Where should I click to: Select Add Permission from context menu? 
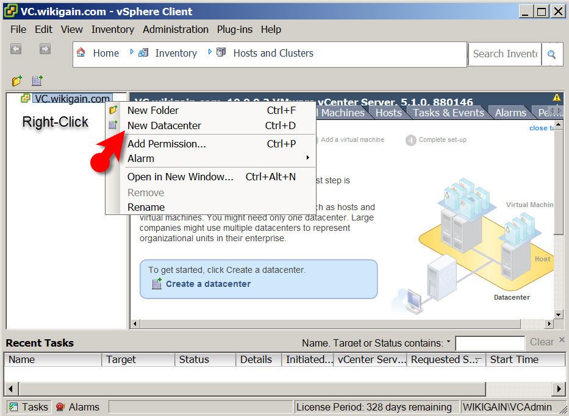166,144
